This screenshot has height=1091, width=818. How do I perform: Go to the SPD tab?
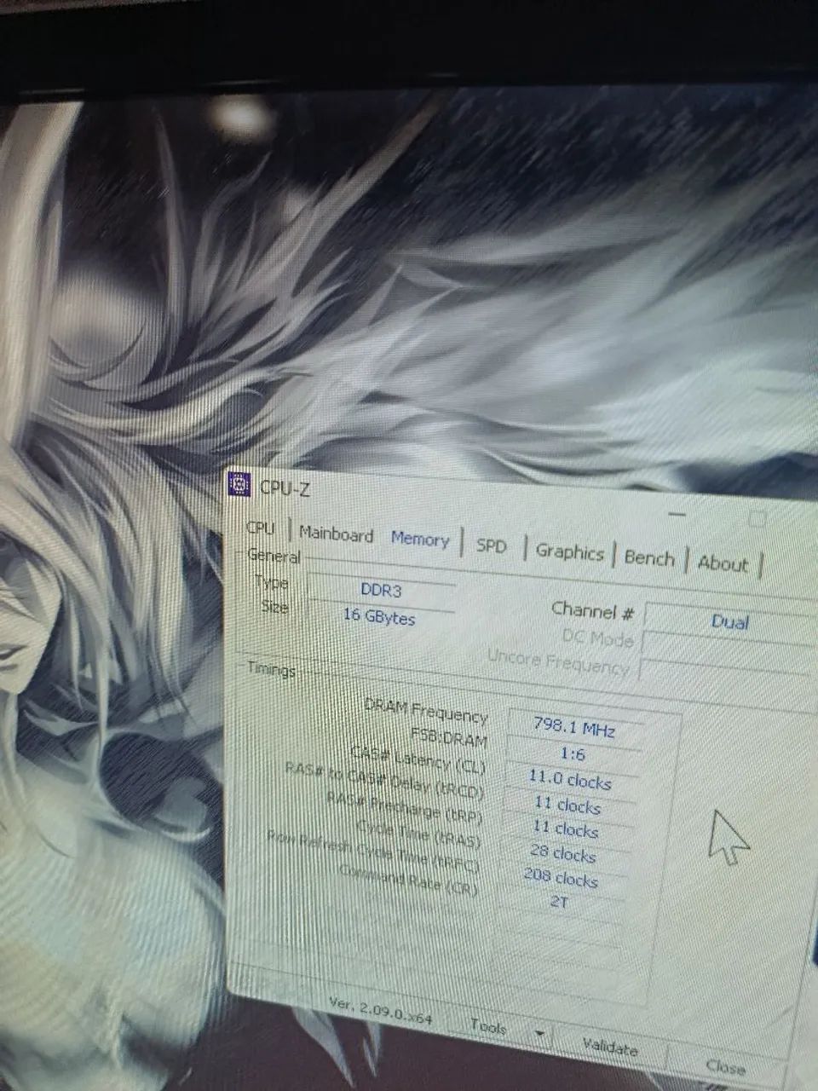[491, 545]
